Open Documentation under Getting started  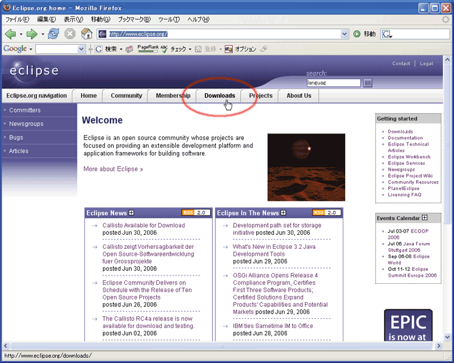405,138
